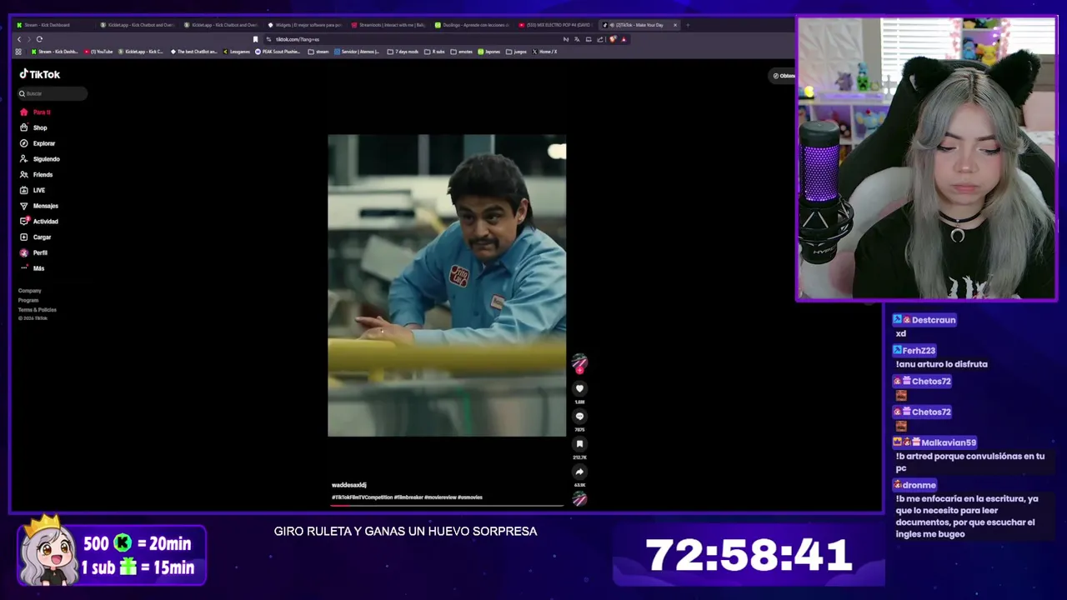Open the Friends page
Image resolution: width=1067 pixels, height=600 pixels.
37,174
